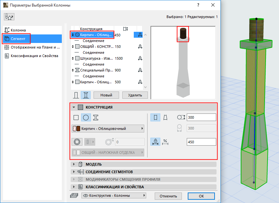Click the 300 width input field

point(201,117)
